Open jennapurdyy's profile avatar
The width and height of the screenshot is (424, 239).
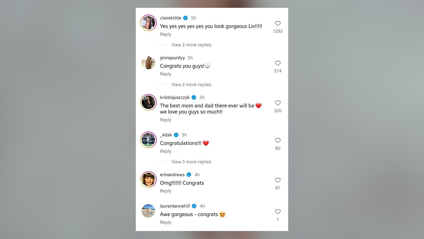coord(148,63)
